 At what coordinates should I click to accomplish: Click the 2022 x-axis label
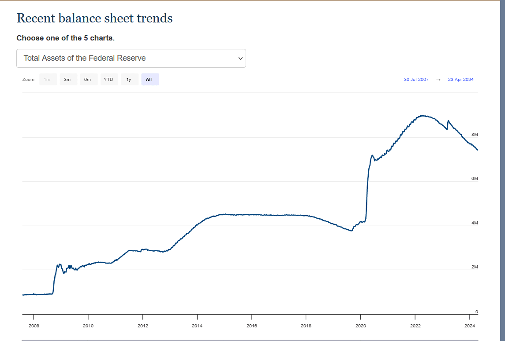[x=415, y=326]
